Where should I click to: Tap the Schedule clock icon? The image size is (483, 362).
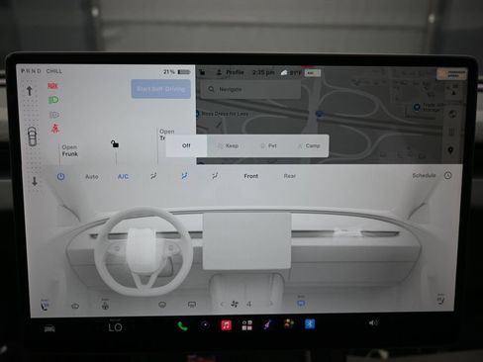click(x=447, y=175)
